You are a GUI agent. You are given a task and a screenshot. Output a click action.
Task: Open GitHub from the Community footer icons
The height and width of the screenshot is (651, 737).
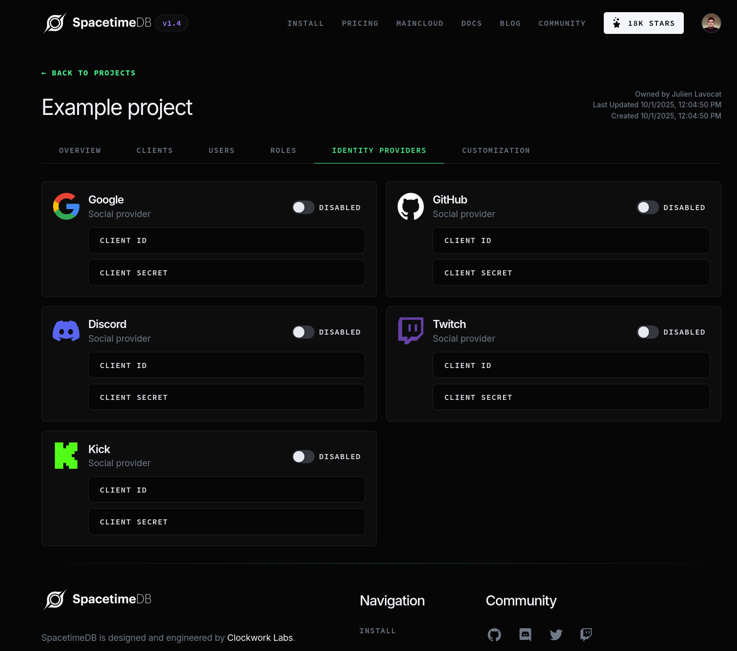(x=494, y=634)
